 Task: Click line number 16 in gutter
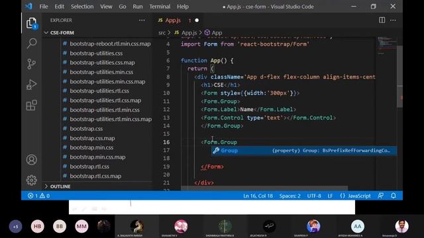[166, 142]
